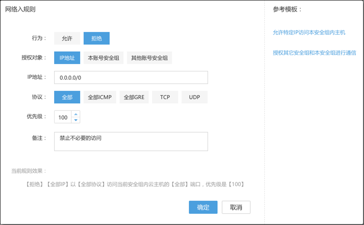Click the 备注 remarks text area
The height and width of the screenshot is (225, 364).
[x=131, y=141]
